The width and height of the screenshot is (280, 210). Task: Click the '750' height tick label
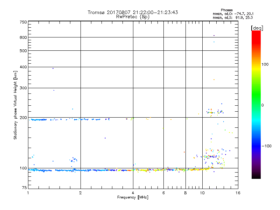click(x=23, y=22)
